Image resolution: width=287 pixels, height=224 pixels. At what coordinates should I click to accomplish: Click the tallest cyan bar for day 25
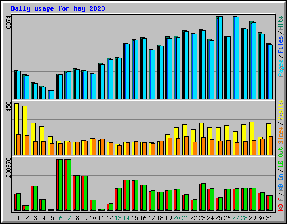click(220, 58)
